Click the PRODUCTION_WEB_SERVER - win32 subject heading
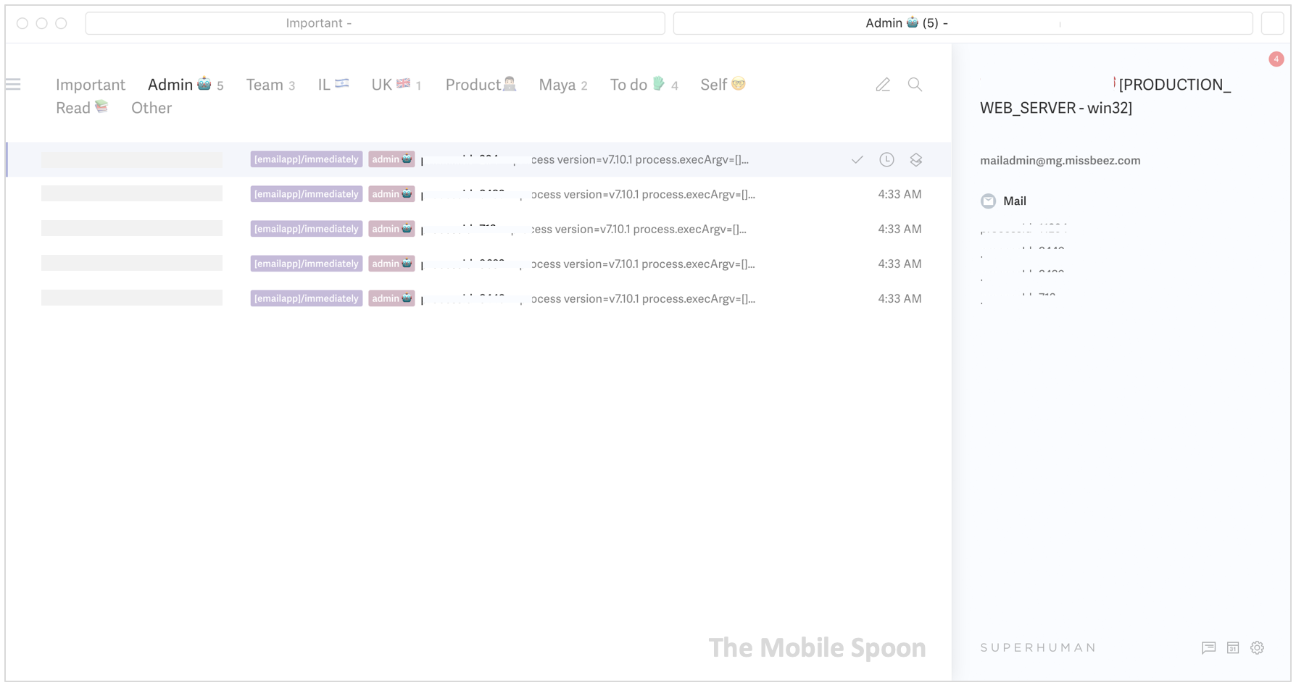1296x685 pixels. point(1105,96)
